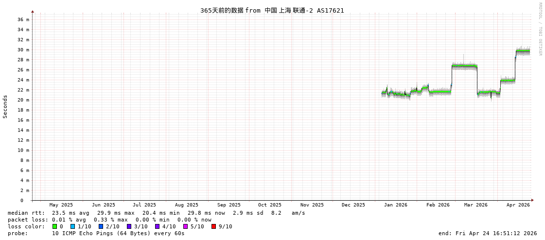Click the green 0 loss color swatch
Screen dimensions: 545x240
[x=54, y=226]
